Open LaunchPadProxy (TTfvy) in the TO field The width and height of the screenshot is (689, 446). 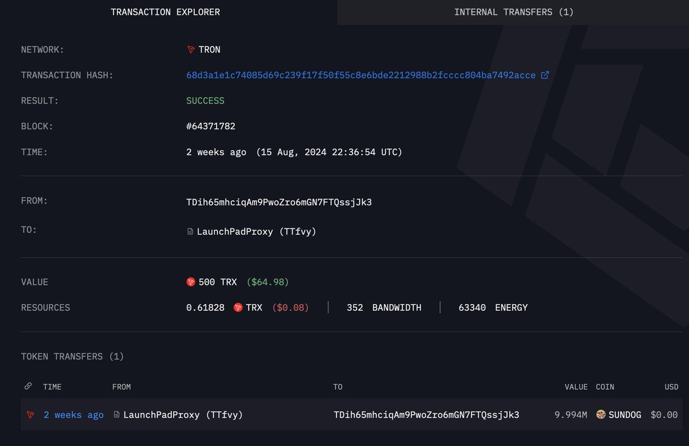pos(257,232)
